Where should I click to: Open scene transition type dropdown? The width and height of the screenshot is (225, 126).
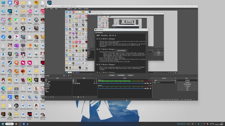tap(164, 80)
